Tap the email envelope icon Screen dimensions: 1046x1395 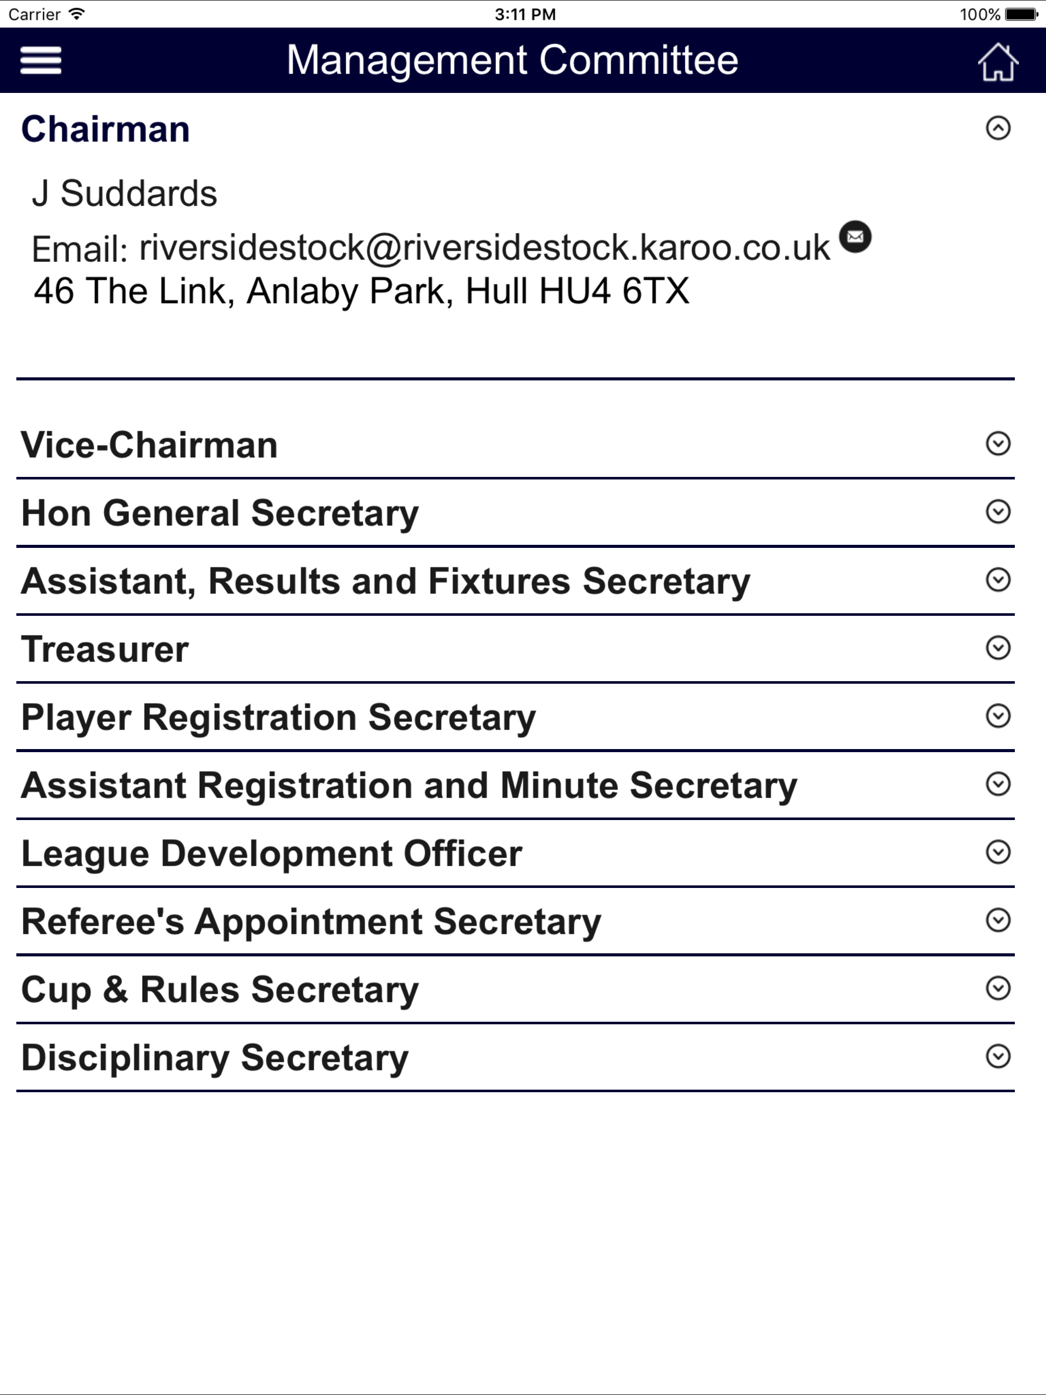[855, 237]
